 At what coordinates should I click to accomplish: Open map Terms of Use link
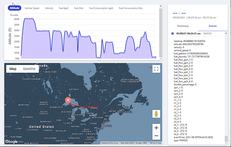155,143
